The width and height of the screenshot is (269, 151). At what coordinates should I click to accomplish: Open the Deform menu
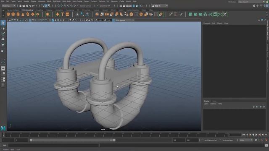tap(102, 1)
